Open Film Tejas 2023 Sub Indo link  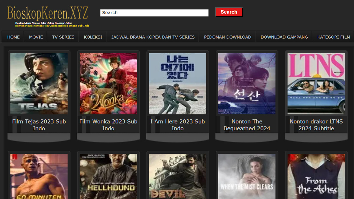pyautogui.click(x=39, y=125)
